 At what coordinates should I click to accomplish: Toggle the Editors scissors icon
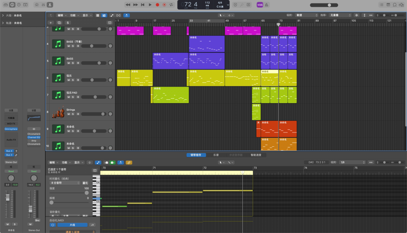(x=50, y=5)
